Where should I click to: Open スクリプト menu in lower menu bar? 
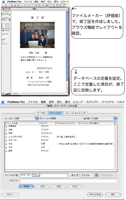[92, 102]
